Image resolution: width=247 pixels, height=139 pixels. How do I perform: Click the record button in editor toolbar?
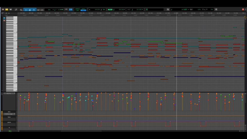[3, 10]
